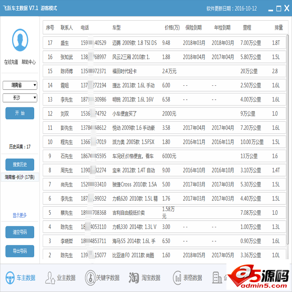Click the 历史采集：17 counter label
The width and height of the screenshot is (292, 292).
coord(20,147)
